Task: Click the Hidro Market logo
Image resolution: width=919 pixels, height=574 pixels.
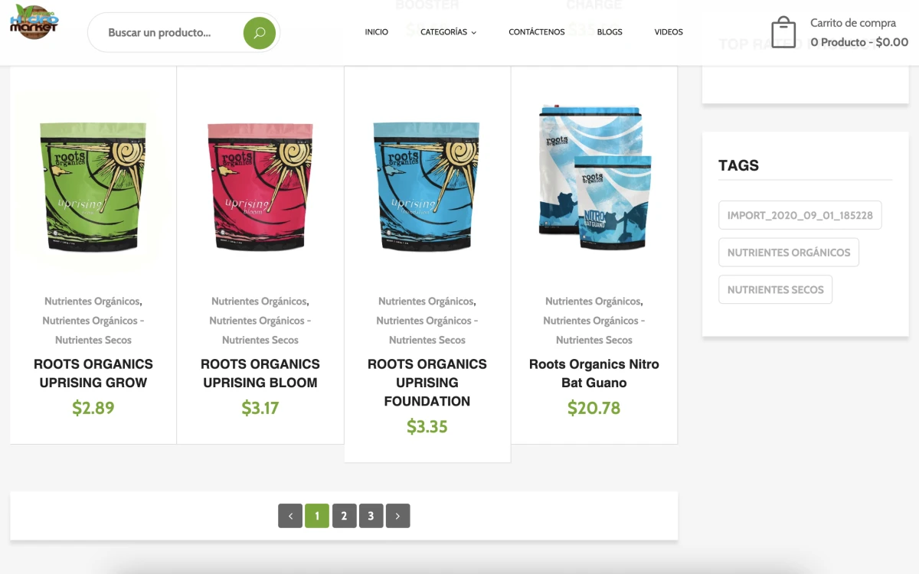Action: pos(34,22)
